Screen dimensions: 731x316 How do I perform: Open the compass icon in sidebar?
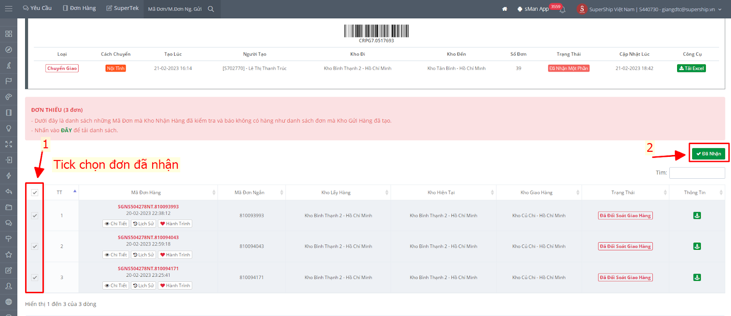click(x=9, y=50)
